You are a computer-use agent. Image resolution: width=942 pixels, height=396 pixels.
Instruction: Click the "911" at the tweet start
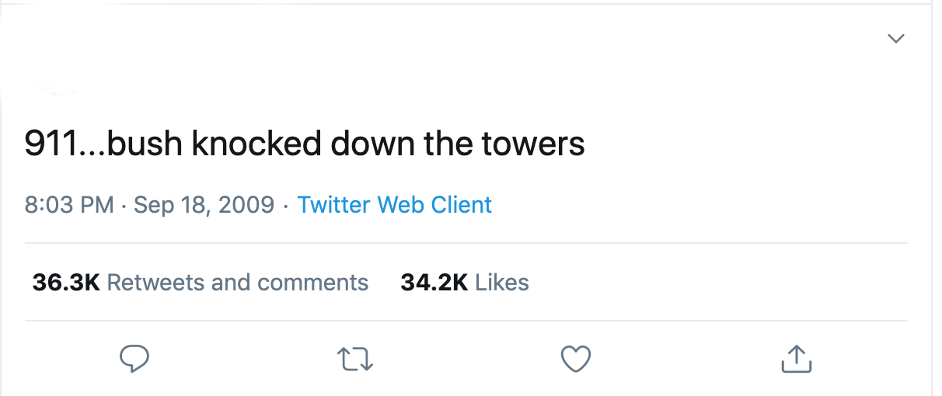point(49,144)
